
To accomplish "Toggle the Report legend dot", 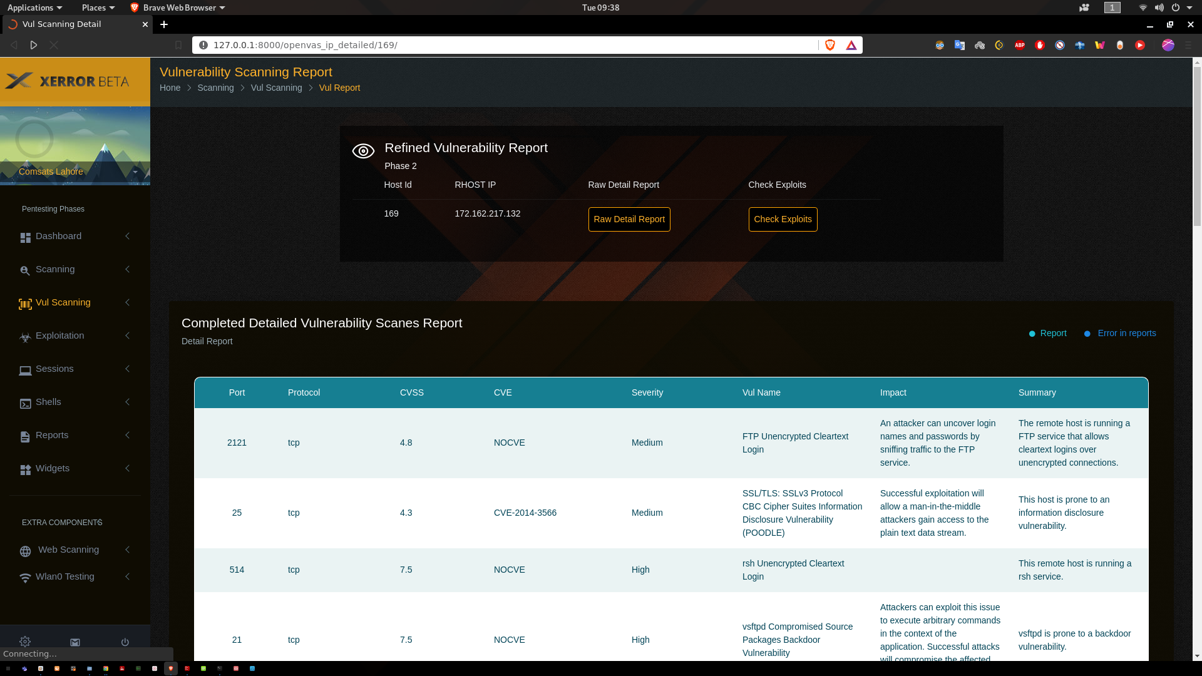I will tap(1032, 334).
